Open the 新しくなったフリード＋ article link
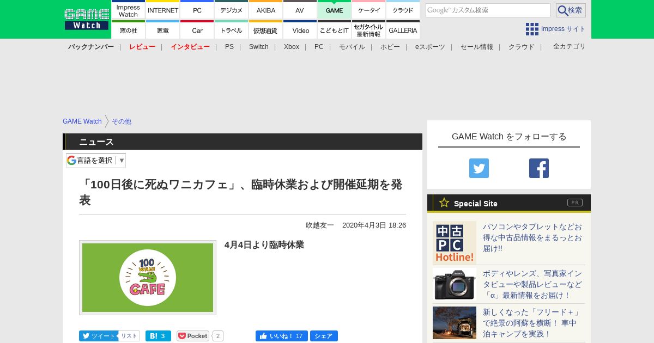Viewport: 654px width, 343px height. coord(532,323)
